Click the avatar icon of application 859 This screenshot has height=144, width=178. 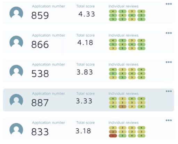tap(16, 13)
